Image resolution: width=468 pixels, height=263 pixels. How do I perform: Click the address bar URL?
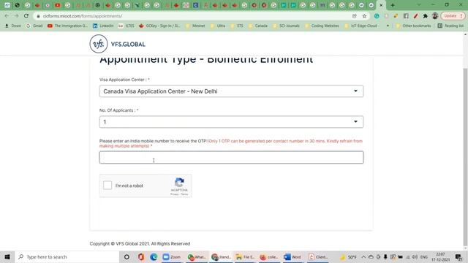pyautogui.click(x=83, y=16)
